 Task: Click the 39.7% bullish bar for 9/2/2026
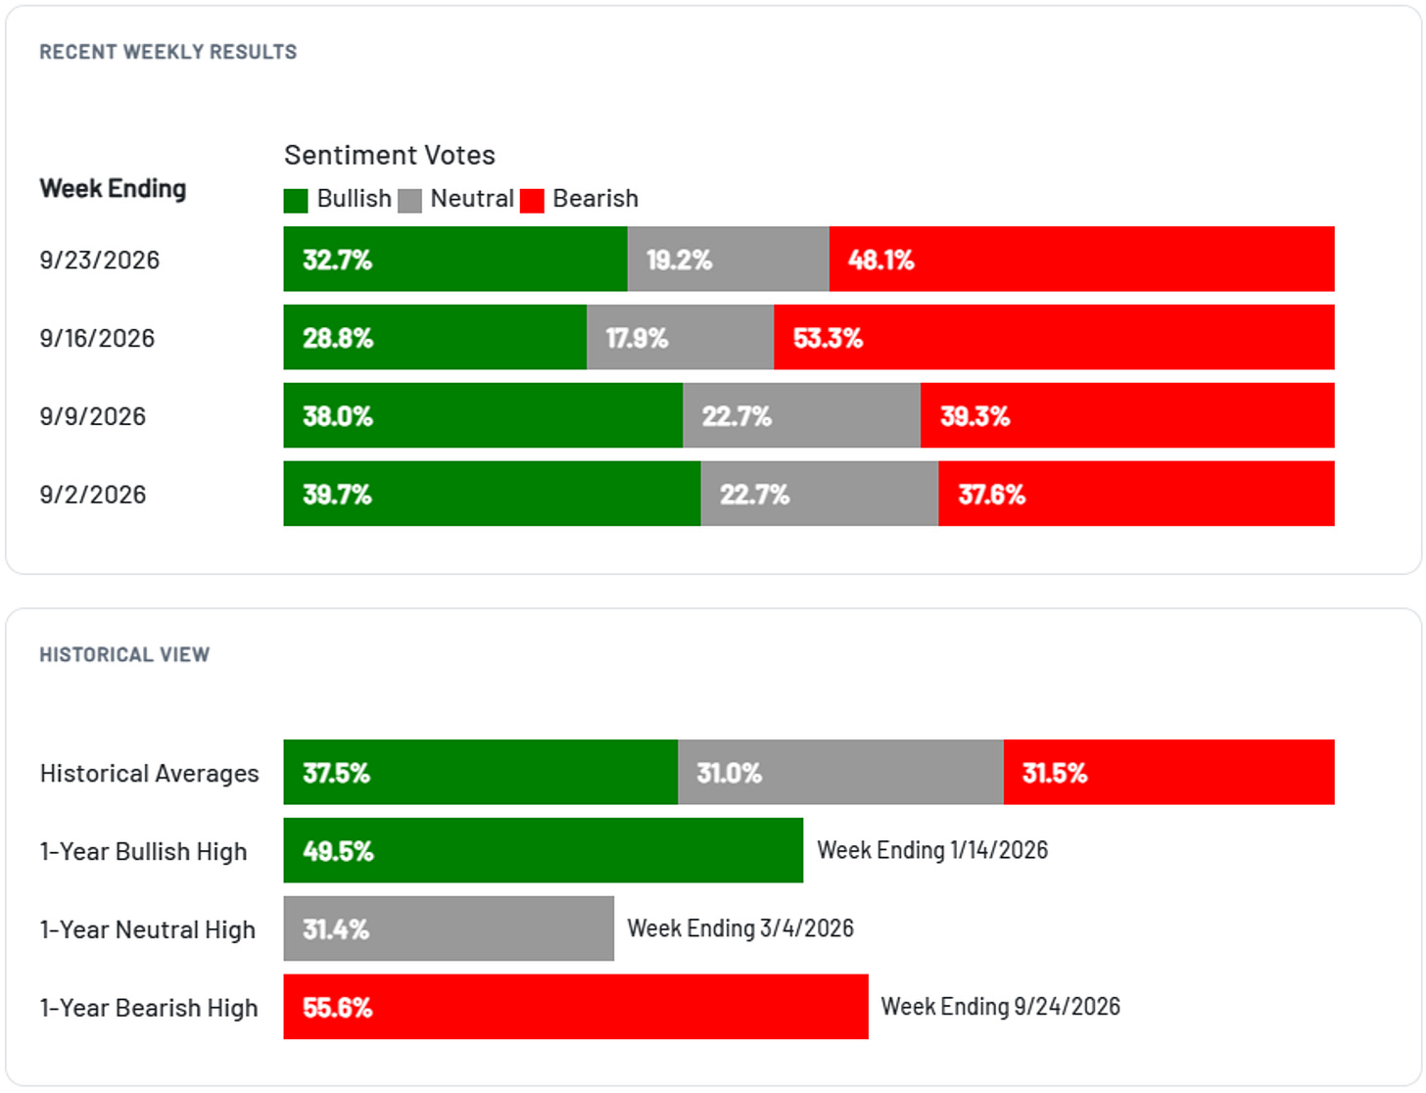493,495
